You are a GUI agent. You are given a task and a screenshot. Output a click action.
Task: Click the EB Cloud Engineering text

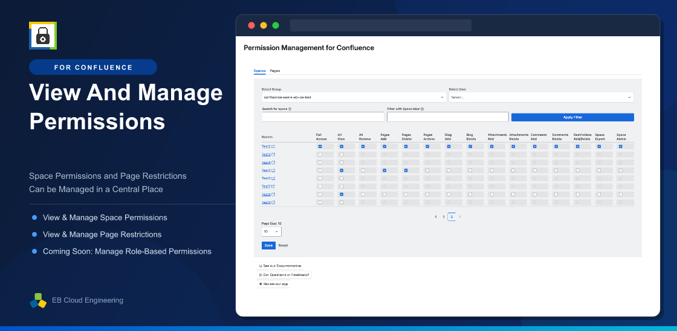coord(87,300)
